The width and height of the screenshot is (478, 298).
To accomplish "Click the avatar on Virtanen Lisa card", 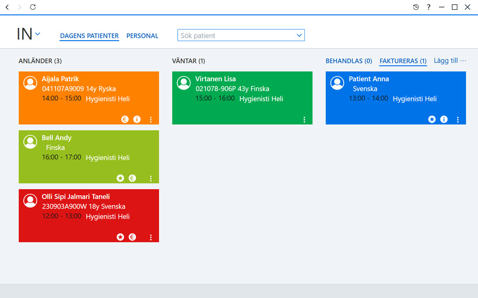I will (x=184, y=83).
